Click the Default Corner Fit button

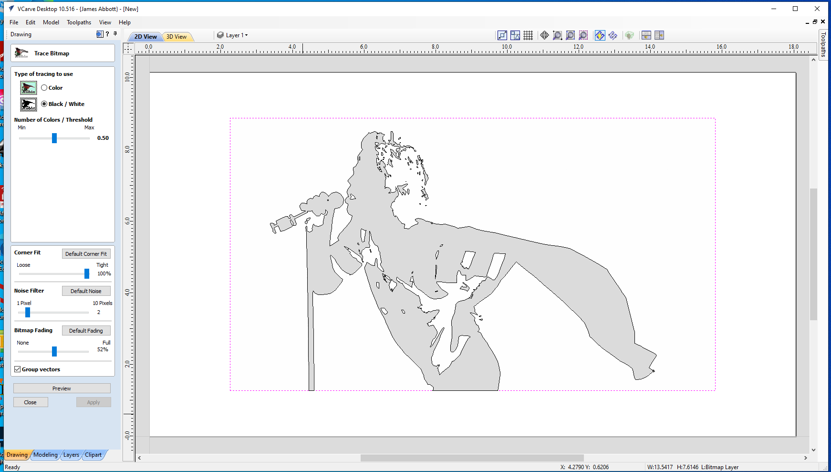[x=86, y=254]
